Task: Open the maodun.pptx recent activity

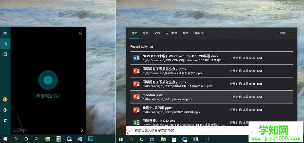Action: click(x=212, y=97)
